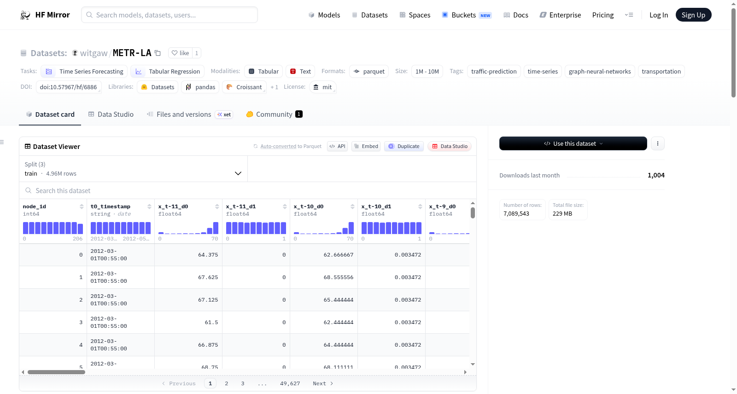
Task: Click the heart like icon button
Action: [x=180, y=53]
